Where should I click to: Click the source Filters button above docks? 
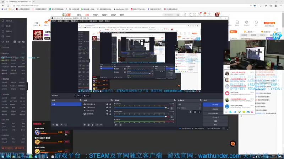[x=87, y=96]
